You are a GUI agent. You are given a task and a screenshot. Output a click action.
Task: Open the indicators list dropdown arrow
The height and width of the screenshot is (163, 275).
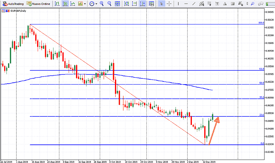coord(85,4)
